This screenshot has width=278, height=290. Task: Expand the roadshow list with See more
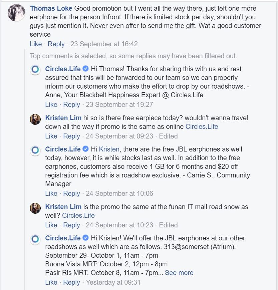tap(179, 273)
